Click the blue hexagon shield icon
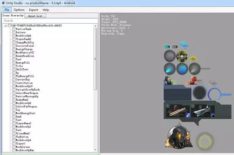The image size is (234, 155). pyautogui.click(x=182, y=69)
